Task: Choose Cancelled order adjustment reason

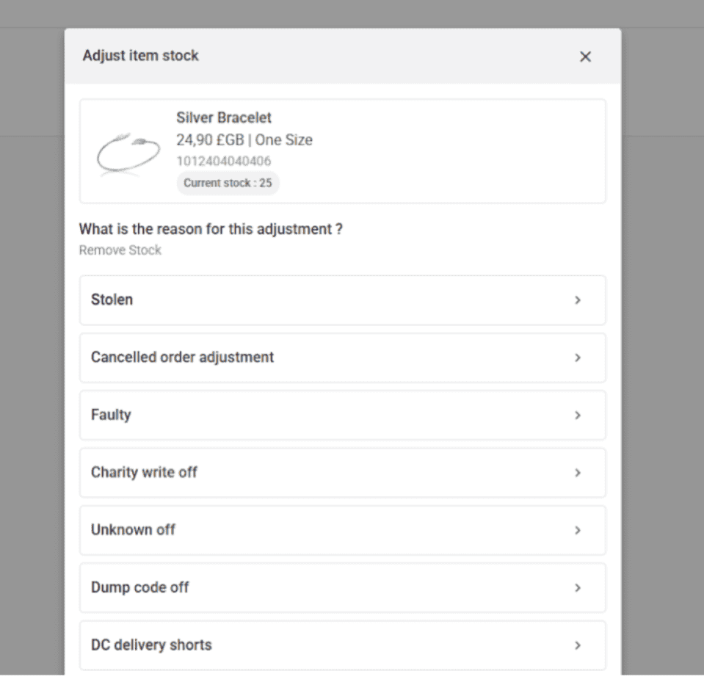Action: [x=182, y=358]
